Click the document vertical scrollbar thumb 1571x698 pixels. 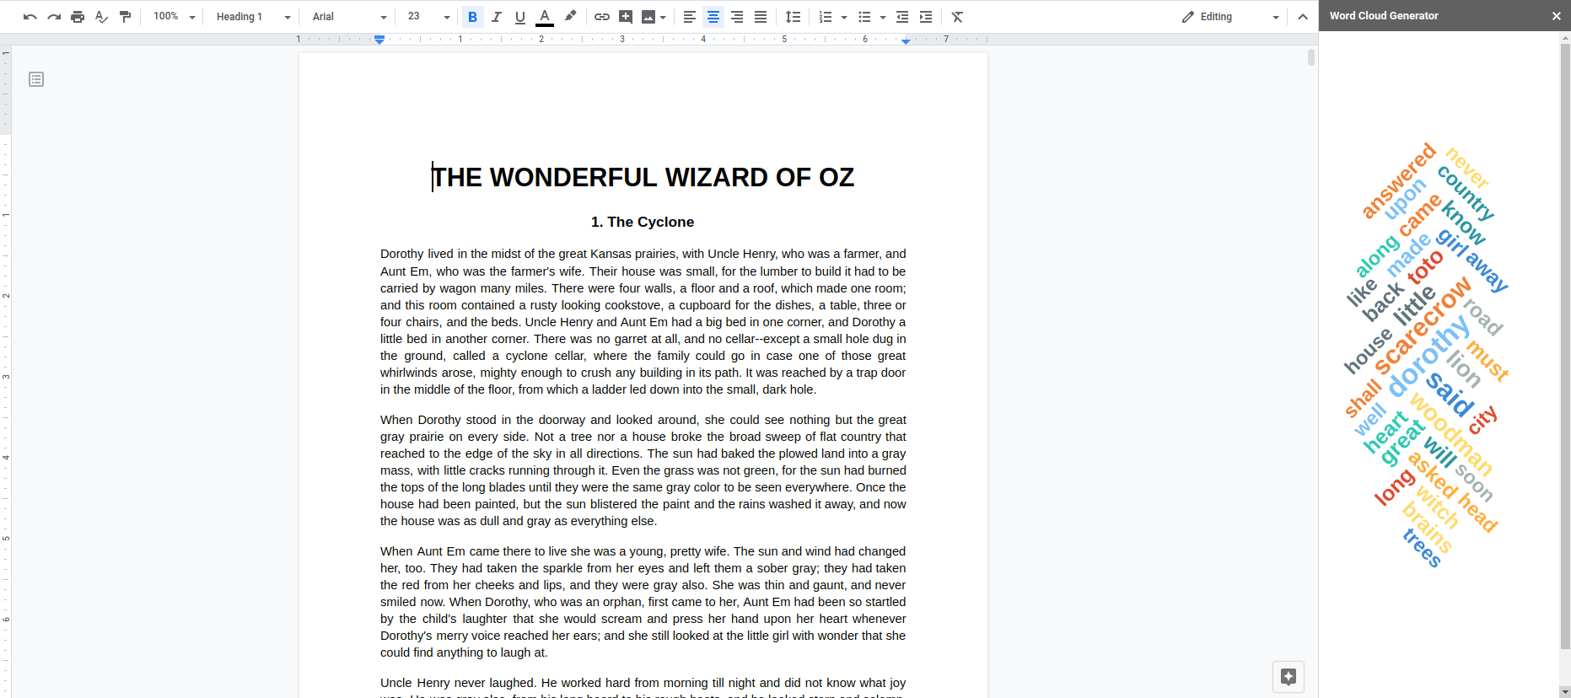[x=1311, y=57]
